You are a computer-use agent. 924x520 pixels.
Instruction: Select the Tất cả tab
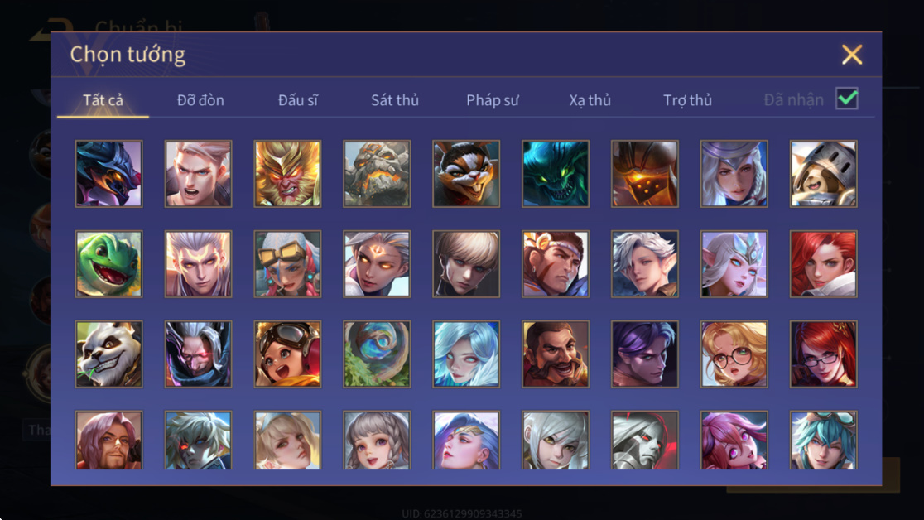tap(103, 100)
